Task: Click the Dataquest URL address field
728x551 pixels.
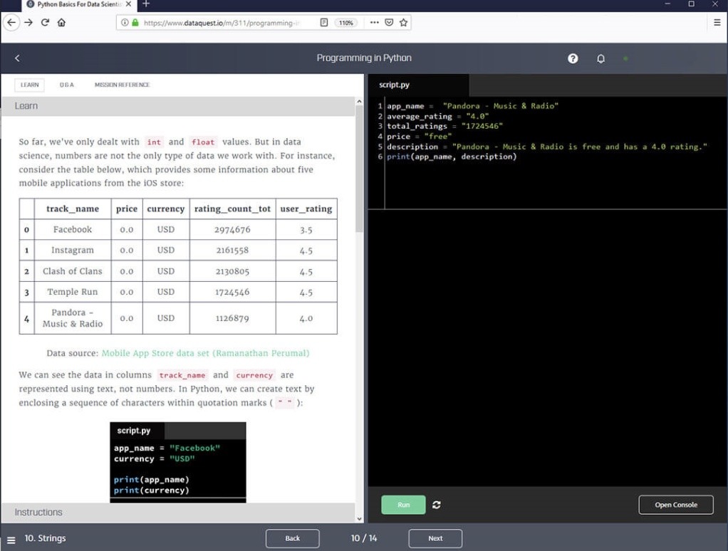Action: point(223,23)
